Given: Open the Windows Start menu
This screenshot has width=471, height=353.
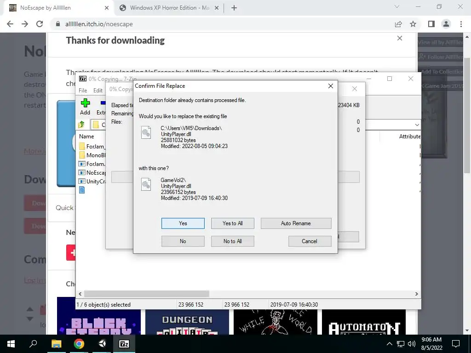Looking at the screenshot, I should (x=11, y=344).
